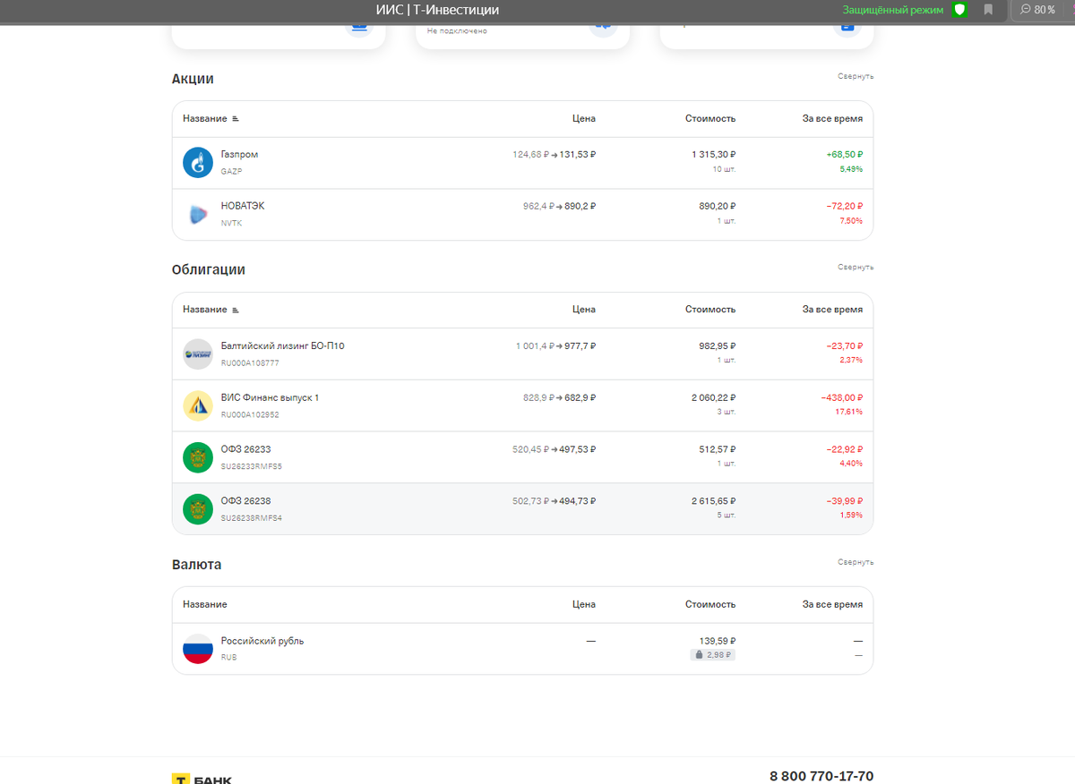Click sort icon next to Название in Акции
Image resolution: width=1075 pixels, height=784 pixels.
pyautogui.click(x=236, y=119)
